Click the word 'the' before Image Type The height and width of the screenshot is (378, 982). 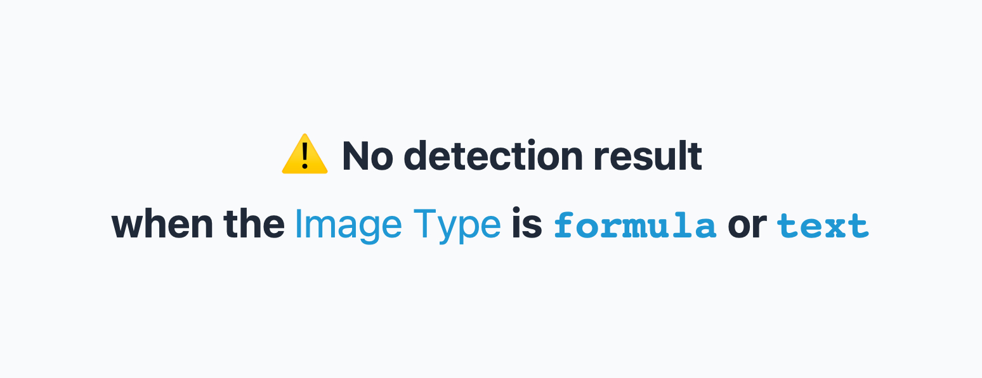(x=254, y=224)
